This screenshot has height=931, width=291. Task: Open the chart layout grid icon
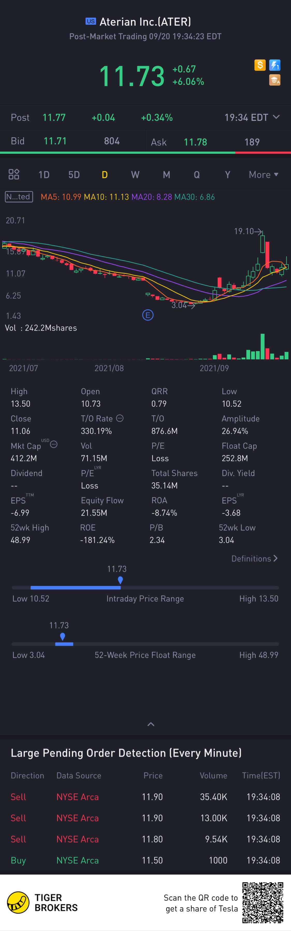(14, 175)
